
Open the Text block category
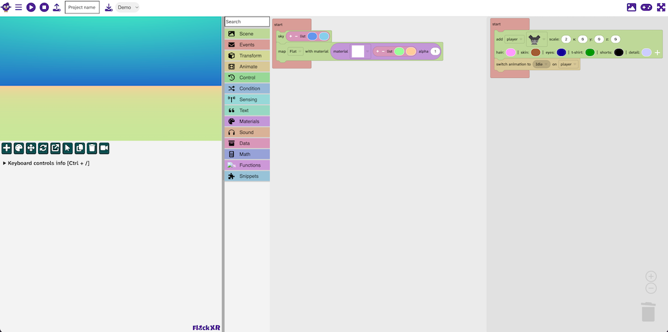click(247, 111)
